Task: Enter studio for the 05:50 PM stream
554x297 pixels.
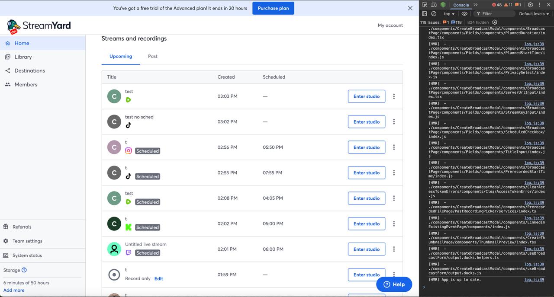Action: click(x=367, y=147)
